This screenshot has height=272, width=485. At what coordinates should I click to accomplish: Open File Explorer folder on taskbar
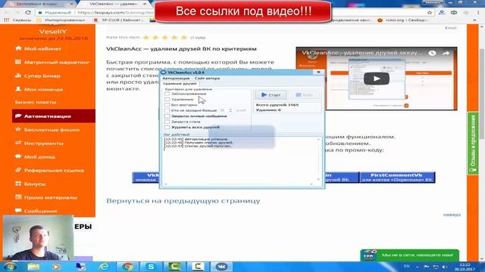point(33,267)
